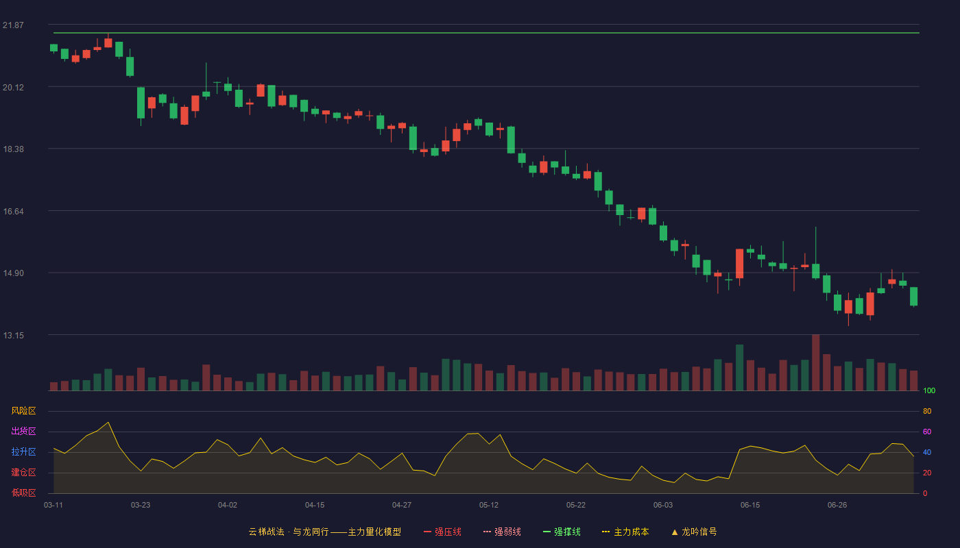The image size is (960, 548).
Task: Click the 06-03 date label
Action: click(663, 505)
